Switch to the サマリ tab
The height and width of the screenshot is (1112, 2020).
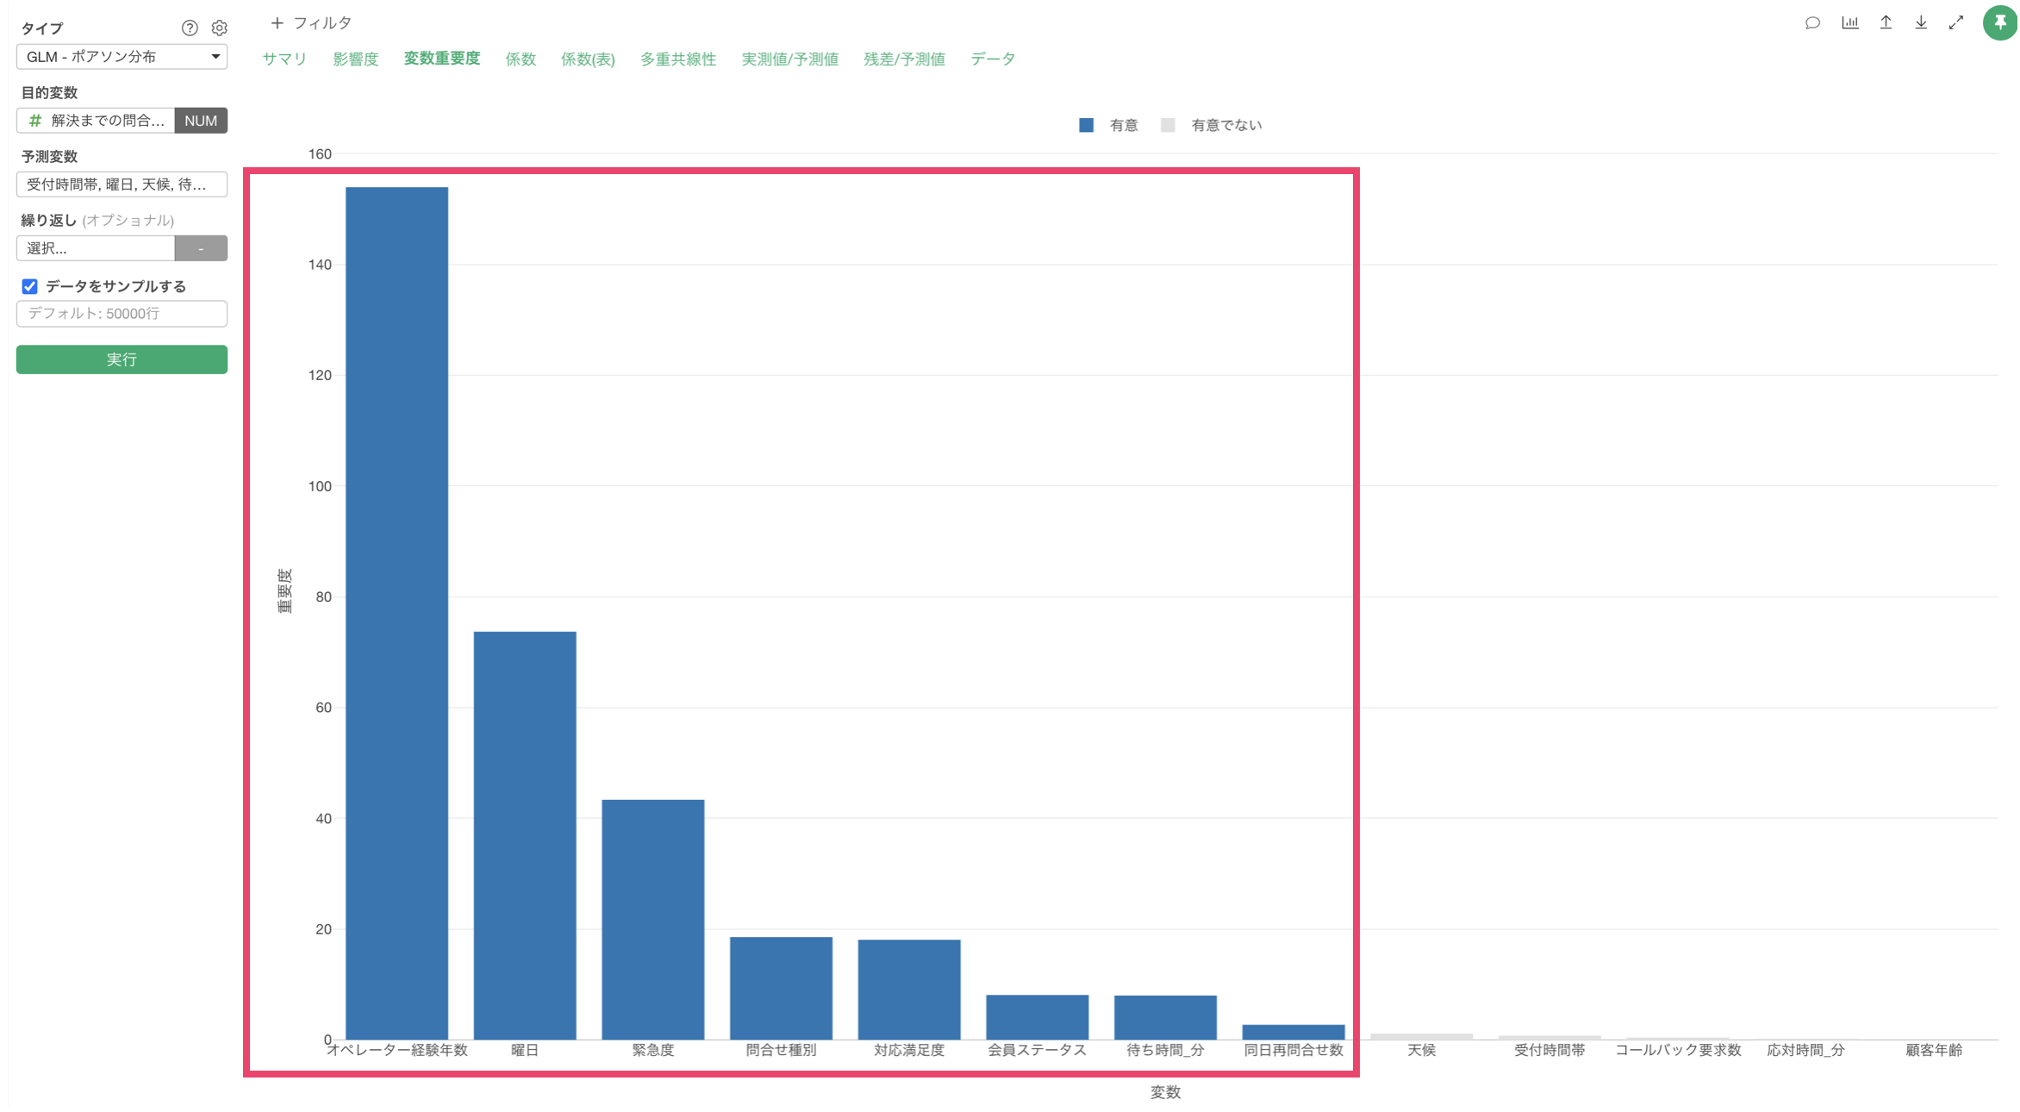(x=285, y=59)
